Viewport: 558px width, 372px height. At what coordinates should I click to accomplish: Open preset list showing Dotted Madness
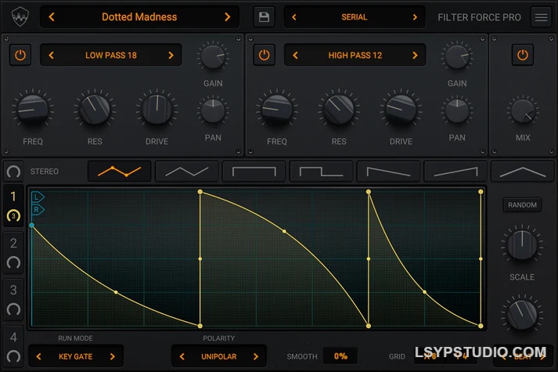(x=139, y=16)
